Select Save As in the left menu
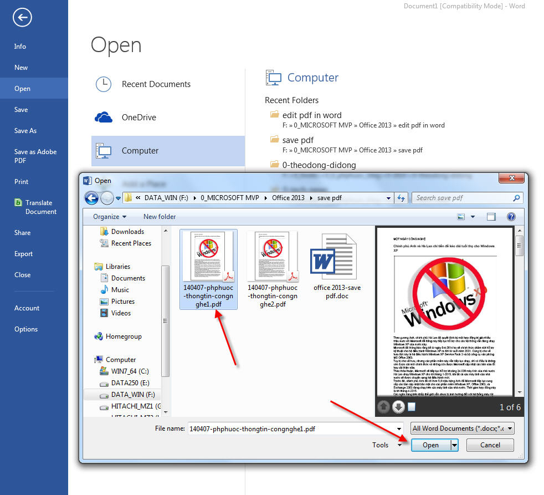Viewport: 544px width, 495px height. point(25,131)
